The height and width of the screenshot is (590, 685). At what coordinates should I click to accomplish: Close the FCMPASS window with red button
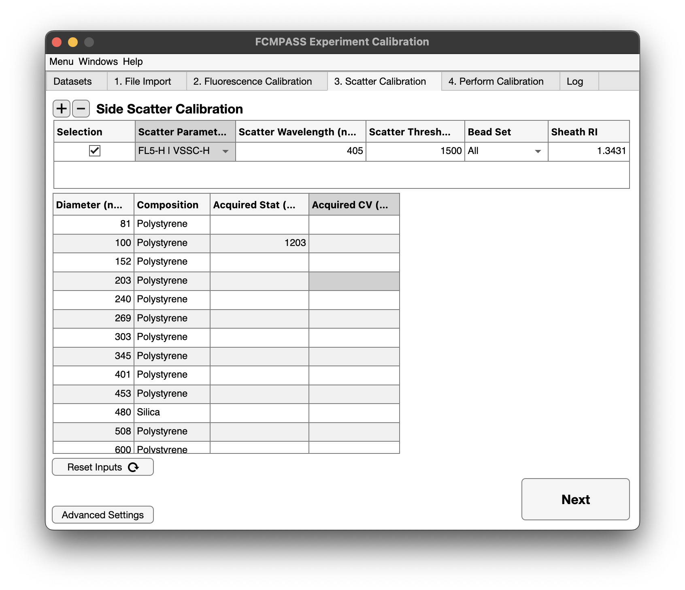tap(57, 42)
